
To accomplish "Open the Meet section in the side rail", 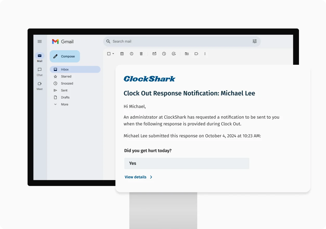I will click(x=40, y=86).
